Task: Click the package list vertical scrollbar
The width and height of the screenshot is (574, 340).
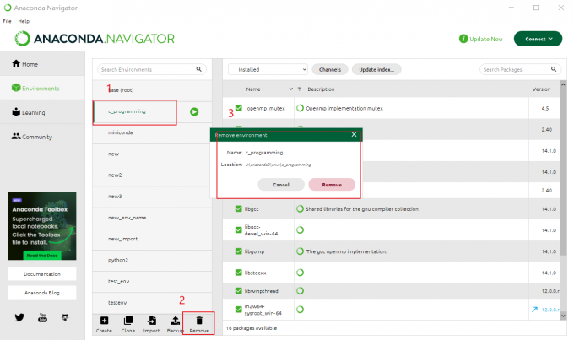Action: coord(563,172)
